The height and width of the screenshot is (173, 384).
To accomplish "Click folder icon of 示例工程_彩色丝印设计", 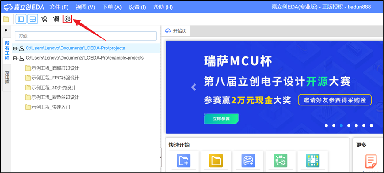I will pos(28,98).
